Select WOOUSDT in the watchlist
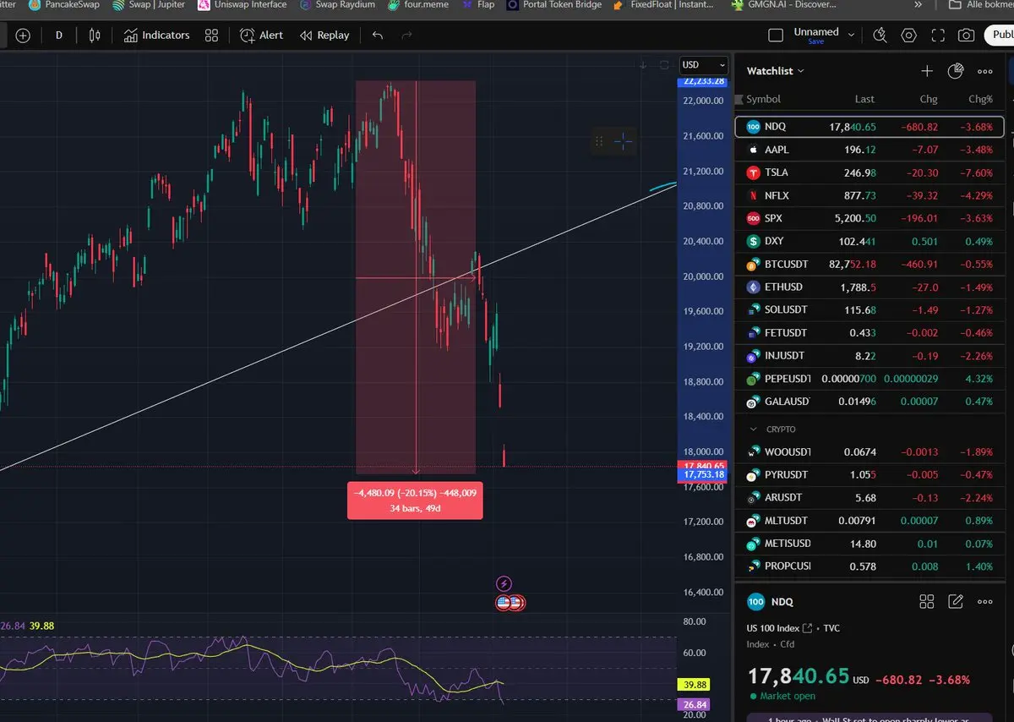The height and width of the screenshot is (722, 1014). pyautogui.click(x=870, y=452)
